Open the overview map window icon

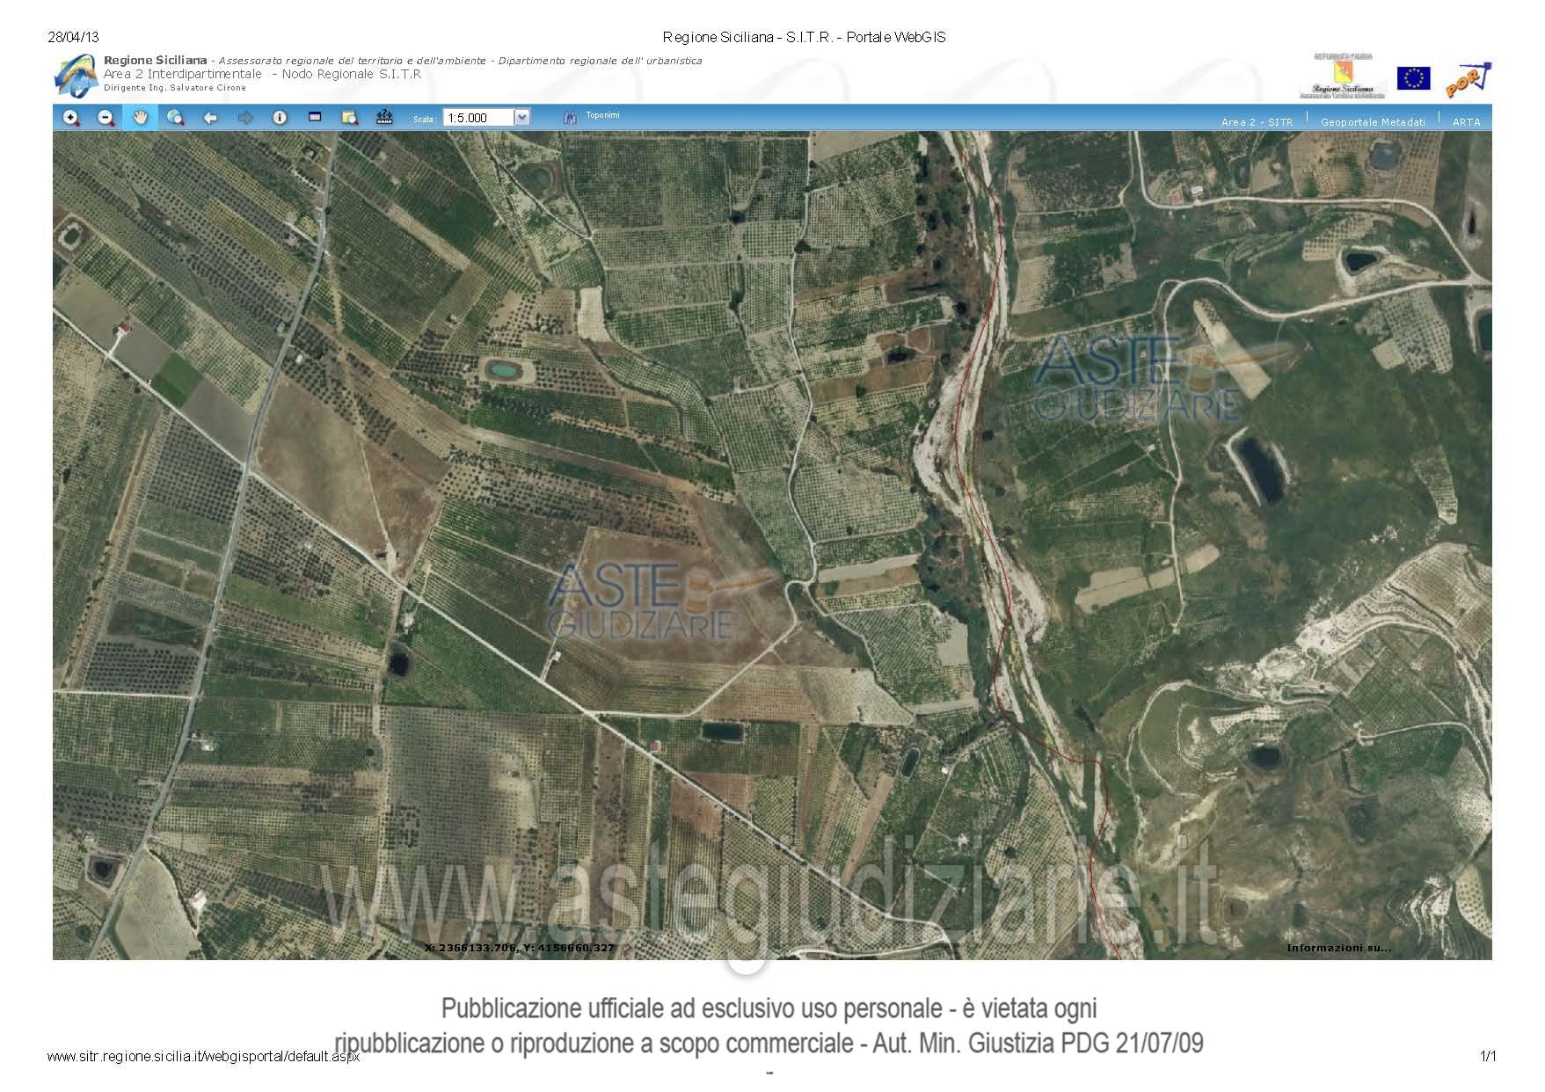pos(315,118)
